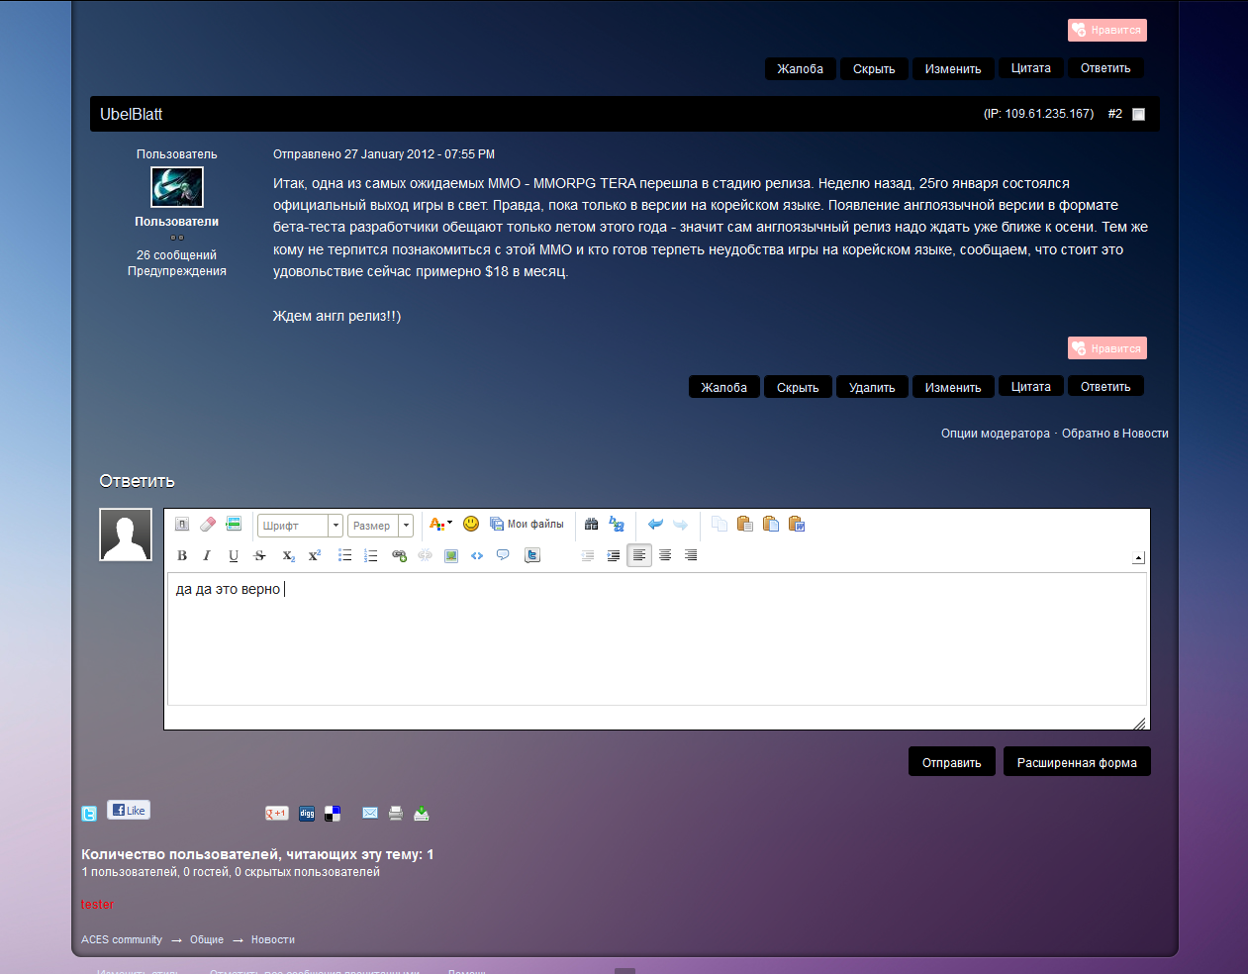Apply italic formatting in the editor
Image resolution: width=1248 pixels, height=974 pixels.
coord(207,555)
